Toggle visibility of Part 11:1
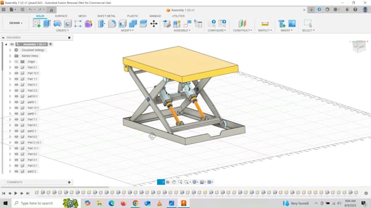Screen dimensions: 371x208 click(x=16, y=148)
